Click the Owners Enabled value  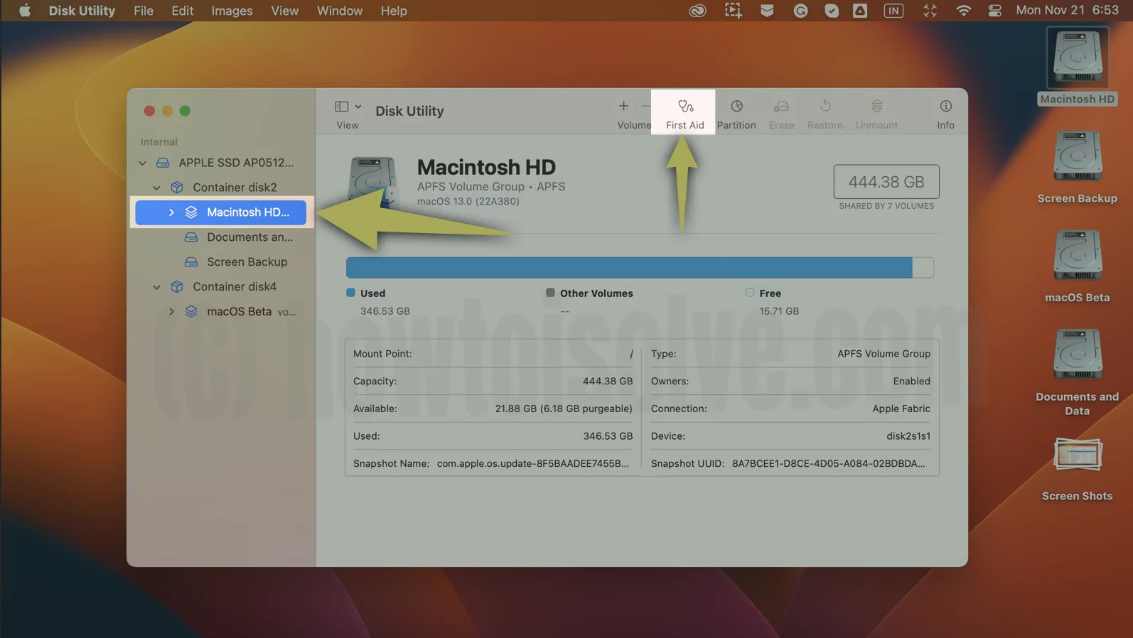click(x=911, y=382)
